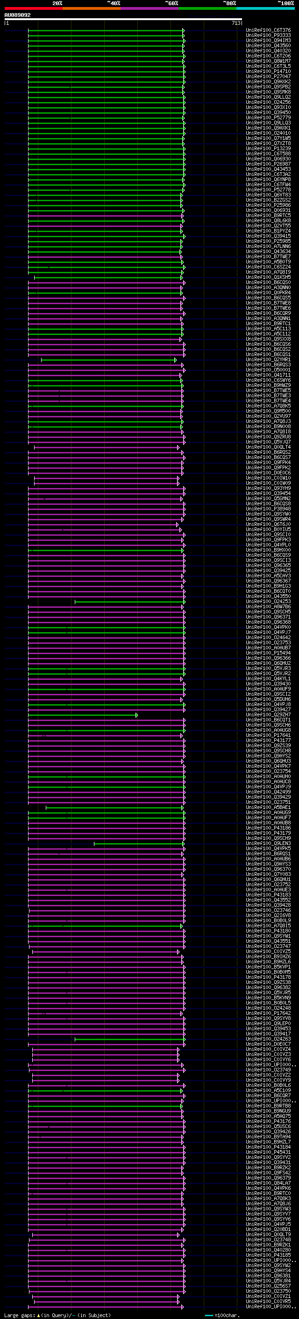
Task: Select the label UniRef100_A8W7B6
Action: coord(268,607)
